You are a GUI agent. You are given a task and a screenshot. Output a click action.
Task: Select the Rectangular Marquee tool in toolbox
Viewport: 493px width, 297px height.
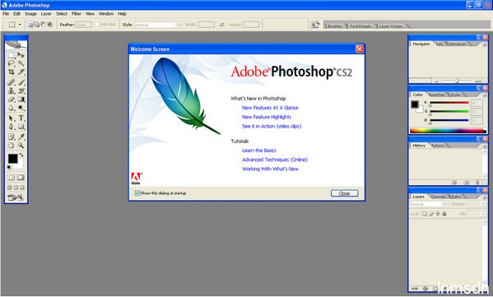pos(12,55)
